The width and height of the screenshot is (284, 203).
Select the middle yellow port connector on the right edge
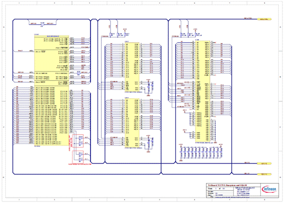click(264, 163)
